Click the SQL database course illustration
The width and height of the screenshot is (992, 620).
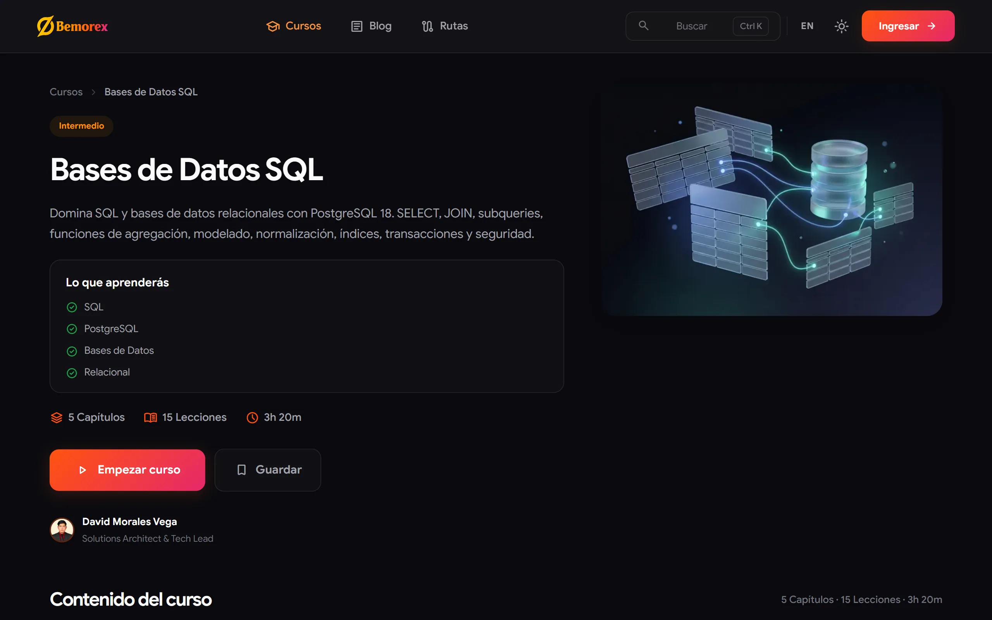(772, 199)
